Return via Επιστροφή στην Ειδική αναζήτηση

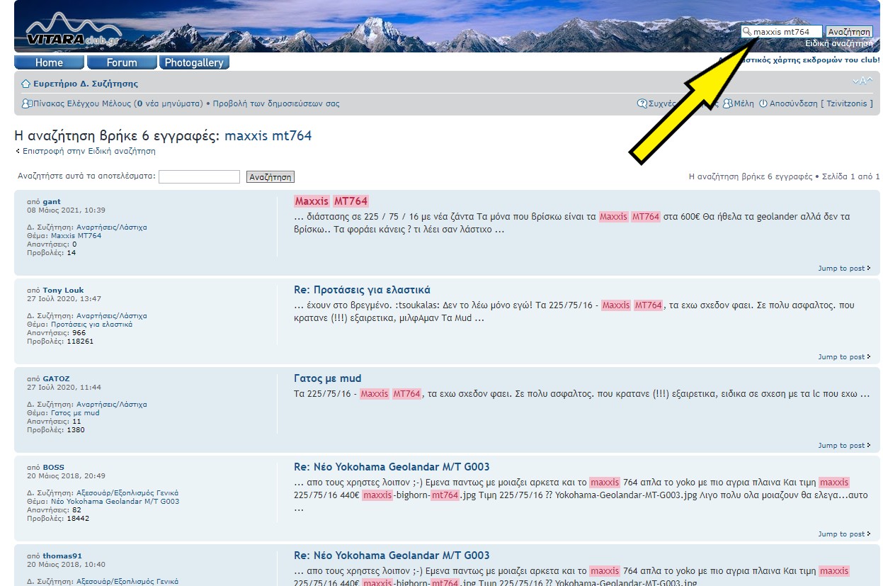pyautogui.click(x=89, y=151)
